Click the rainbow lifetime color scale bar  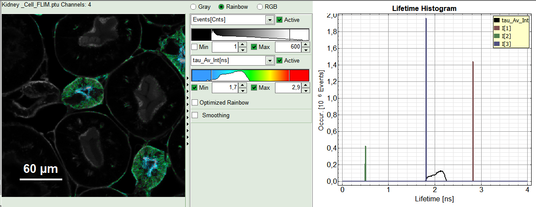(250, 75)
